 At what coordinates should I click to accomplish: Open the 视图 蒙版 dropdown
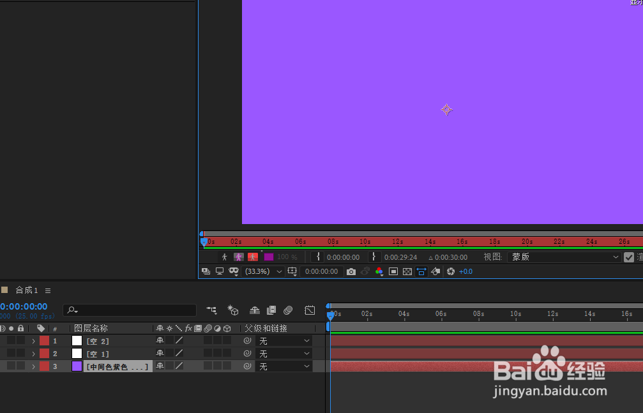point(564,257)
